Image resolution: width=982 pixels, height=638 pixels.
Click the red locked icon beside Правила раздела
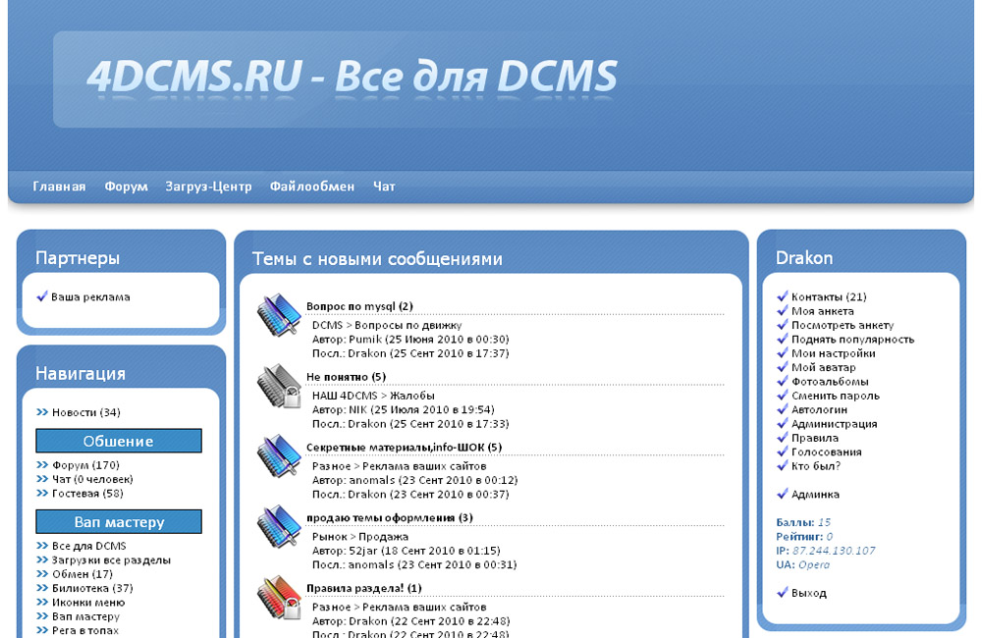pyautogui.click(x=279, y=598)
